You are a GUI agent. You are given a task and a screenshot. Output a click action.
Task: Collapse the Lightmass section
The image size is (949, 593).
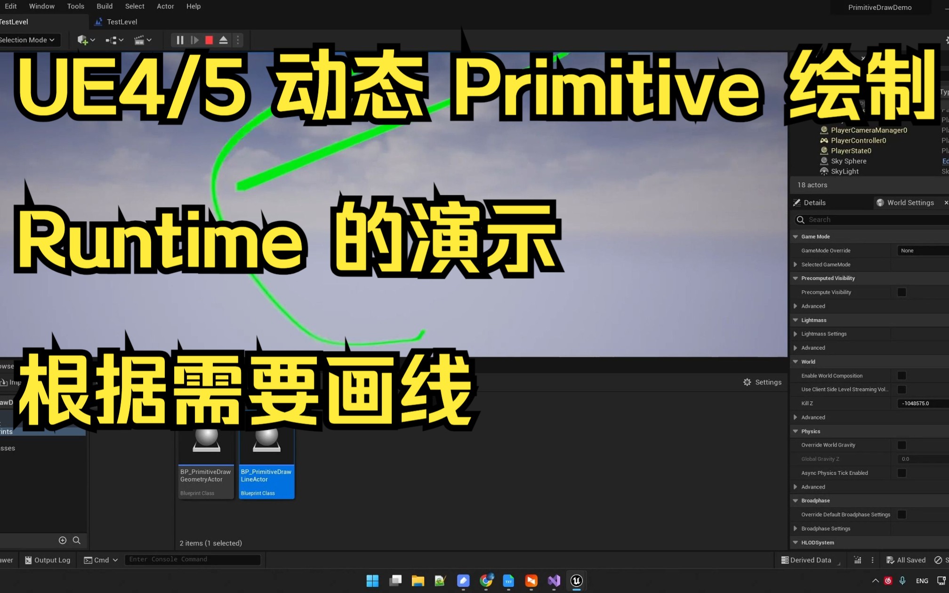point(796,320)
